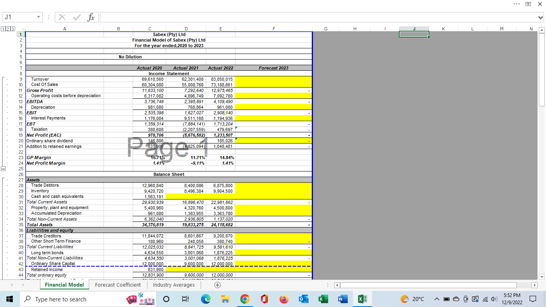Click the 'Long term bonds' label
The image size is (546, 307).
(x=47, y=253)
